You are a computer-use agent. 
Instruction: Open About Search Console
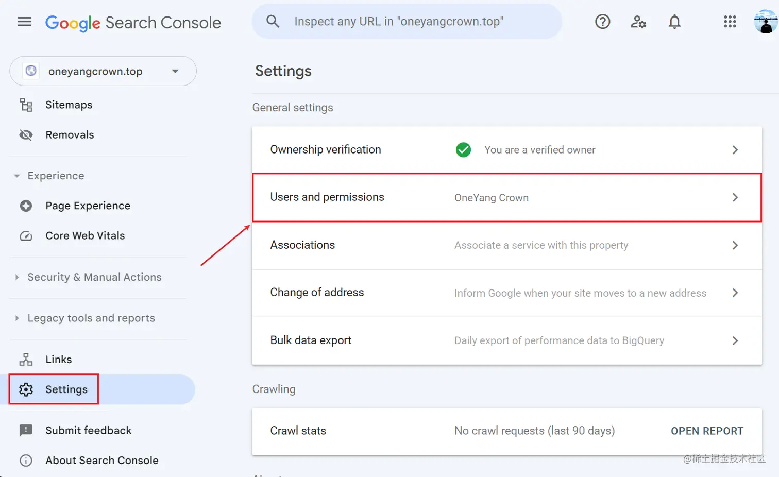[x=102, y=460]
